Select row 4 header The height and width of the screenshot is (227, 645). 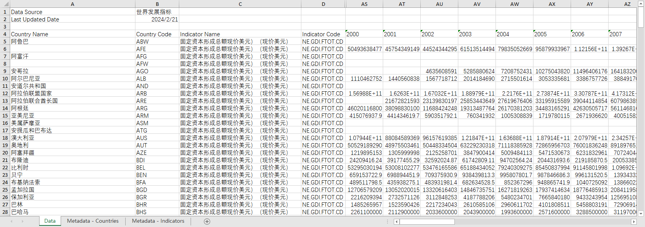pyautogui.click(x=5, y=34)
